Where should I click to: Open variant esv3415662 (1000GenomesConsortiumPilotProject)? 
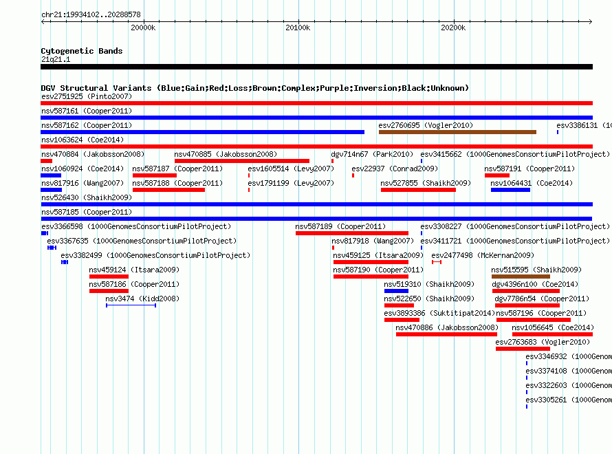coord(515,154)
